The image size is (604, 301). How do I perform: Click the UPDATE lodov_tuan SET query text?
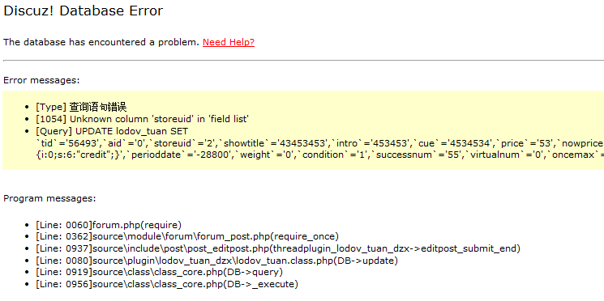131,131
